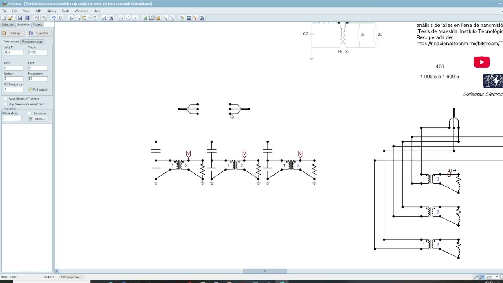
Task: Click the delta T input field
Action: 13,52
